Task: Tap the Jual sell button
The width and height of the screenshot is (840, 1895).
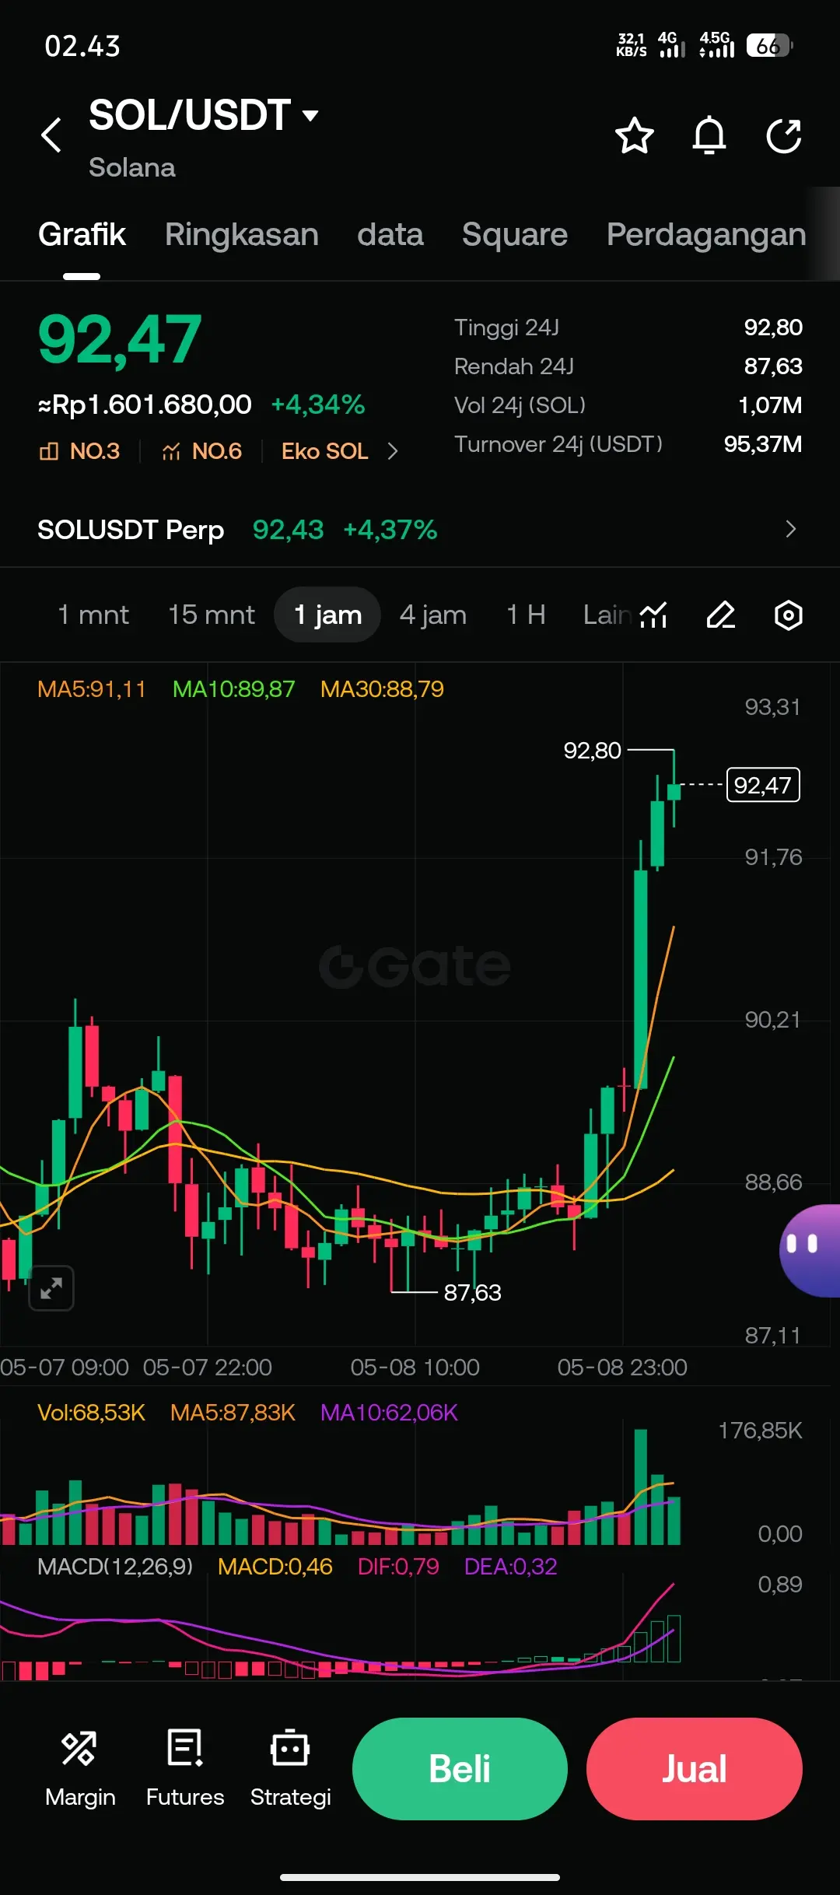Action: click(695, 1768)
